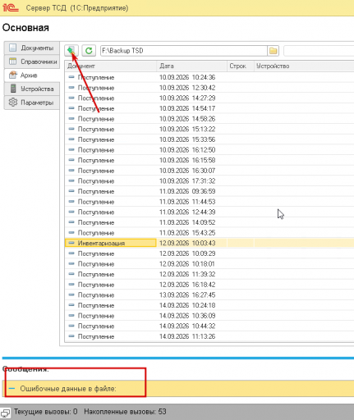This screenshot has width=354, height=420.
Task: Click row icon for 12.09.2026 10:09:29
Action: (x=71, y=253)
